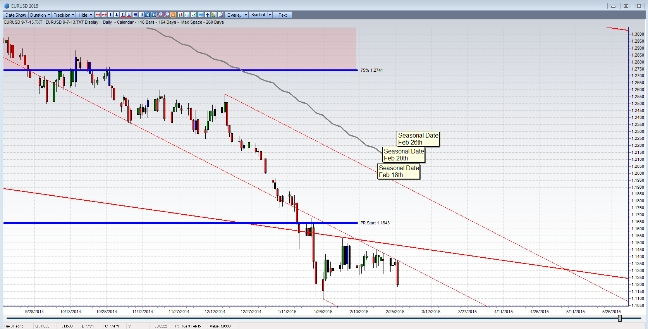Open the calculator toolbar icon
This screenshot has height=329, width=648.
point(220,15)
